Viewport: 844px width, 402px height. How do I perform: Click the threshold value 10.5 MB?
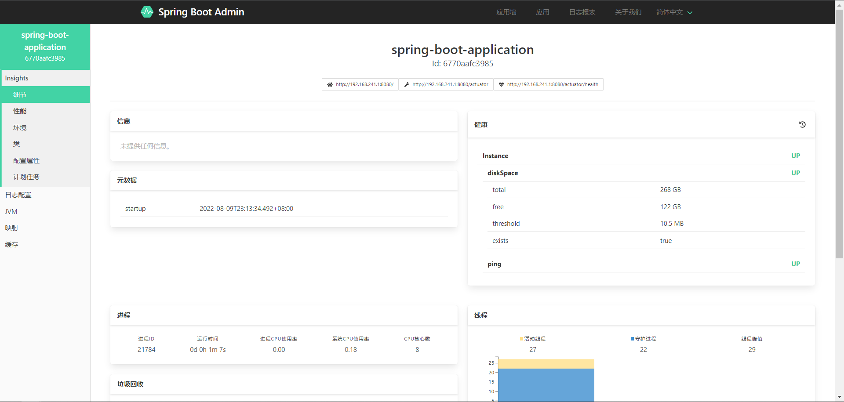[672, 224]
